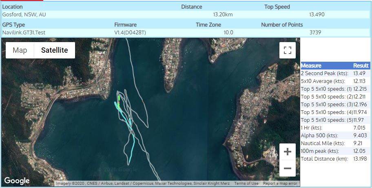This screenshot has height=188, width=372.
Task: Open the Terms of Use link
Action: pos(246,184)
